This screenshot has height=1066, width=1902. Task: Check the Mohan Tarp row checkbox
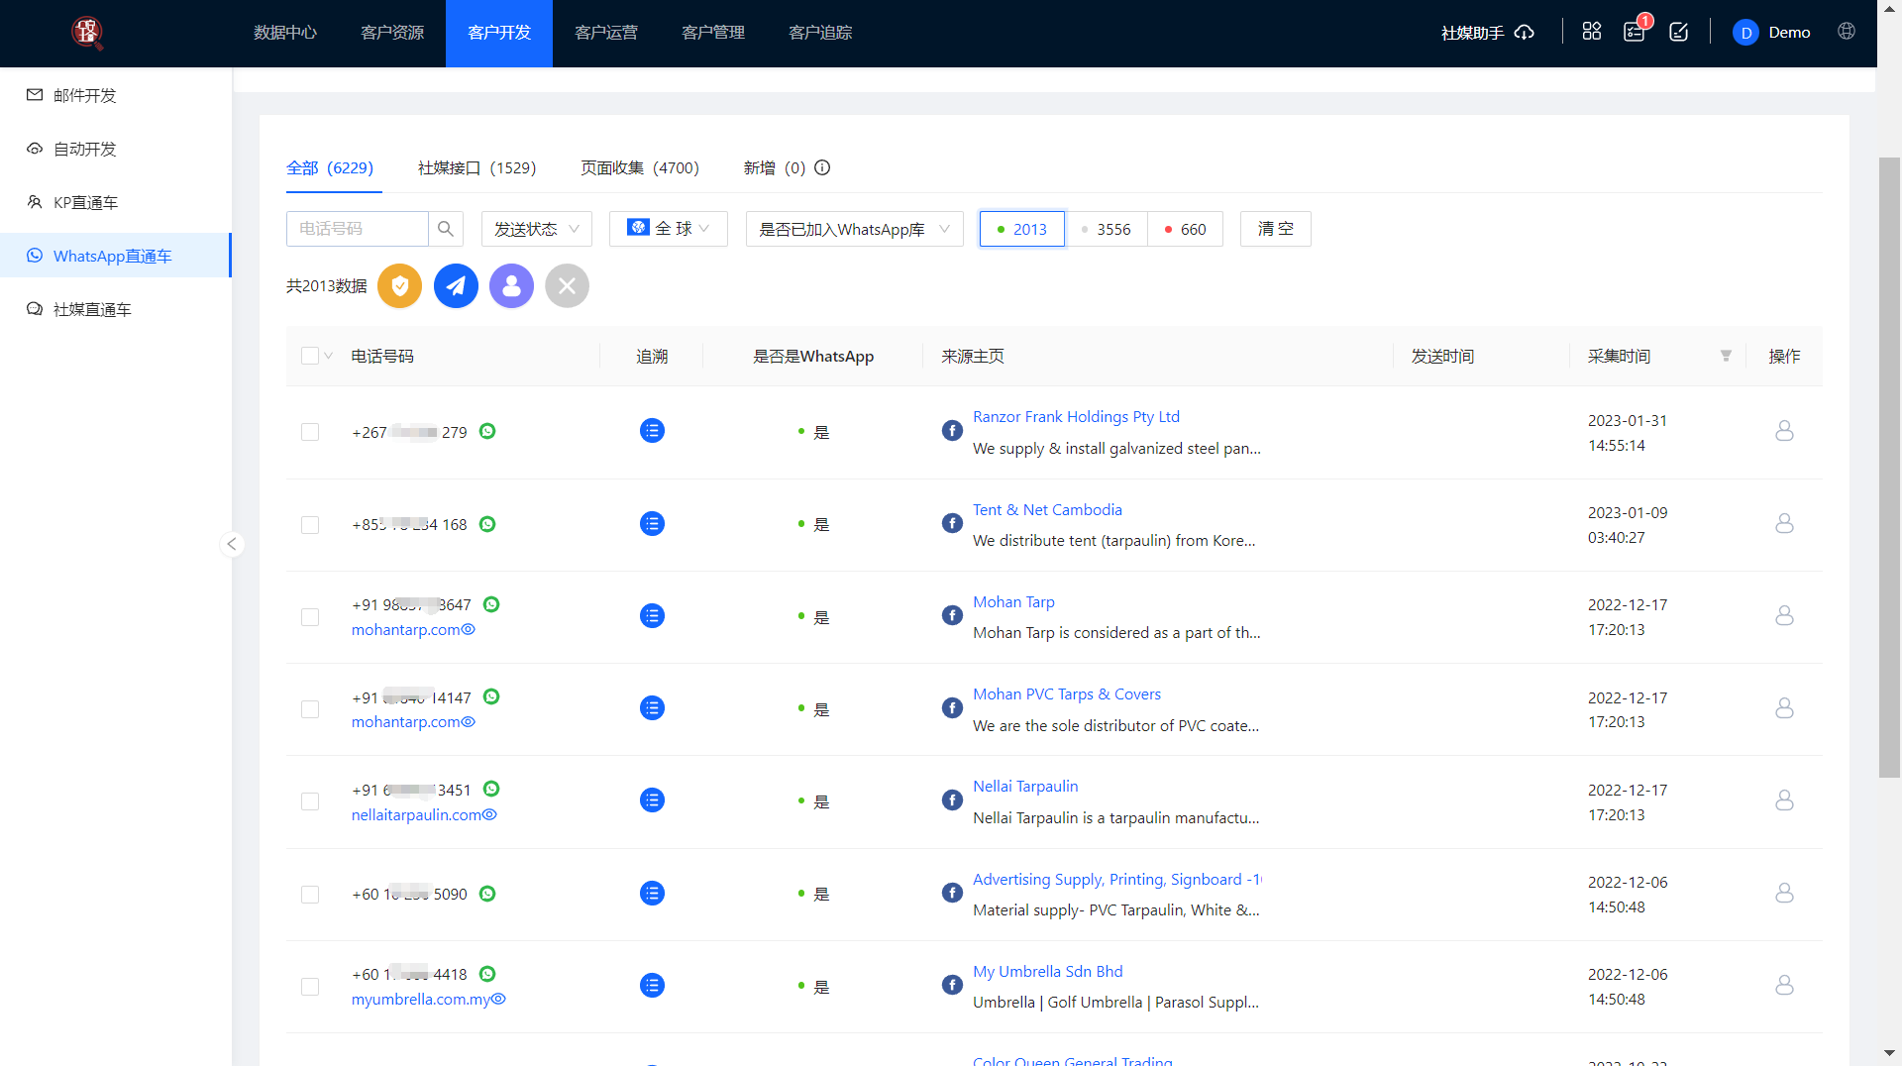point(310,617)
